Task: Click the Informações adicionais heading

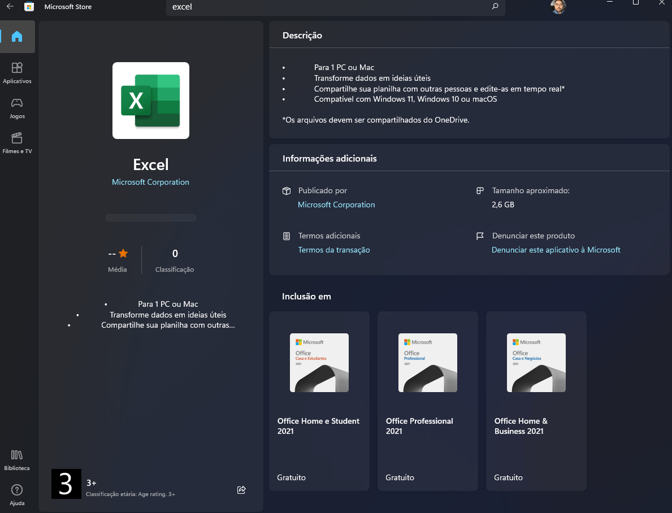Action: click(x=330, y=159)
